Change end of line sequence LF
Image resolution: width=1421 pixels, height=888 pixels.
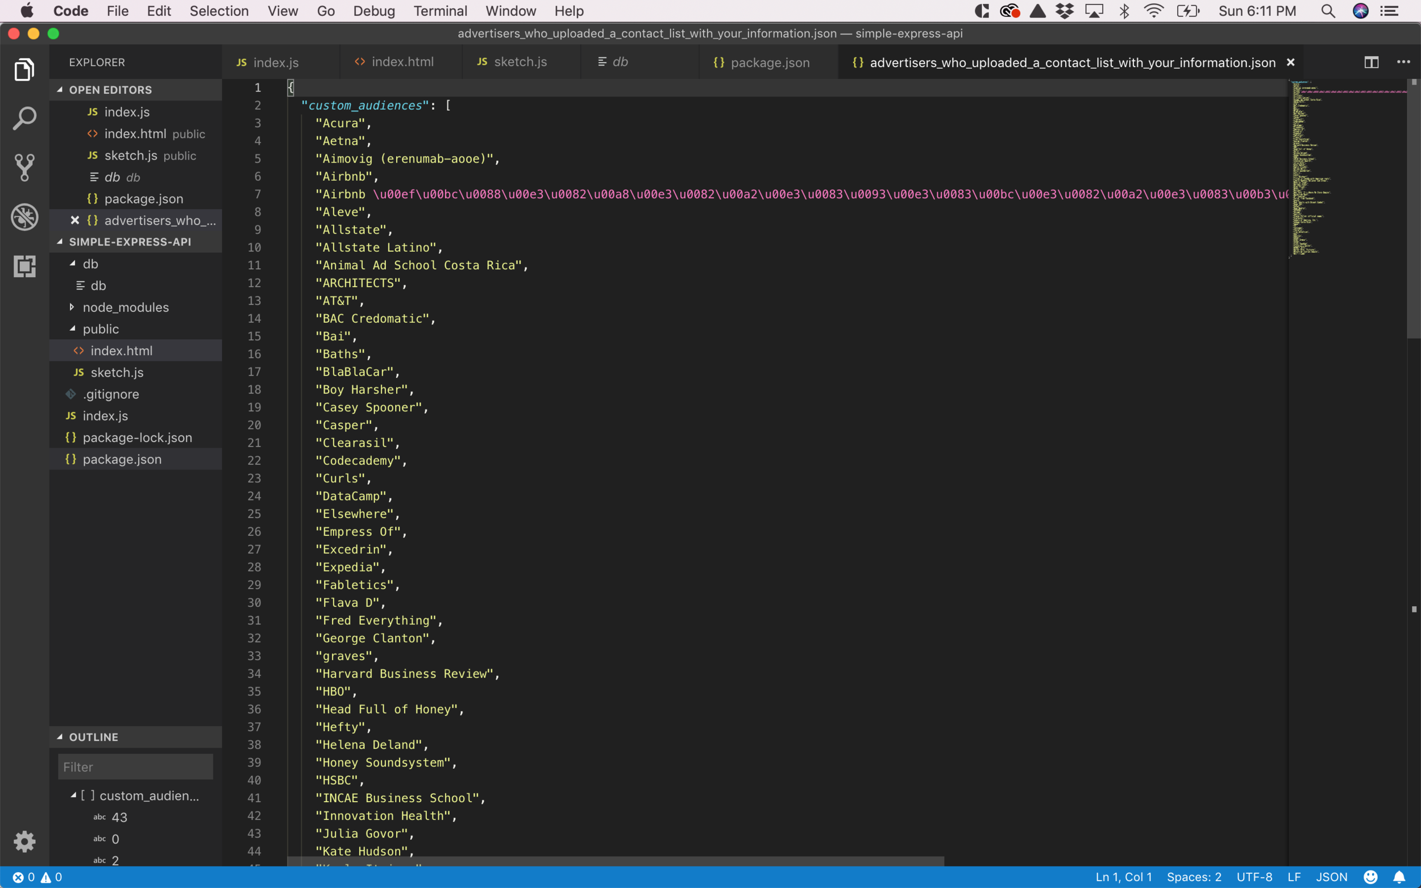[x=1294, y=877]
